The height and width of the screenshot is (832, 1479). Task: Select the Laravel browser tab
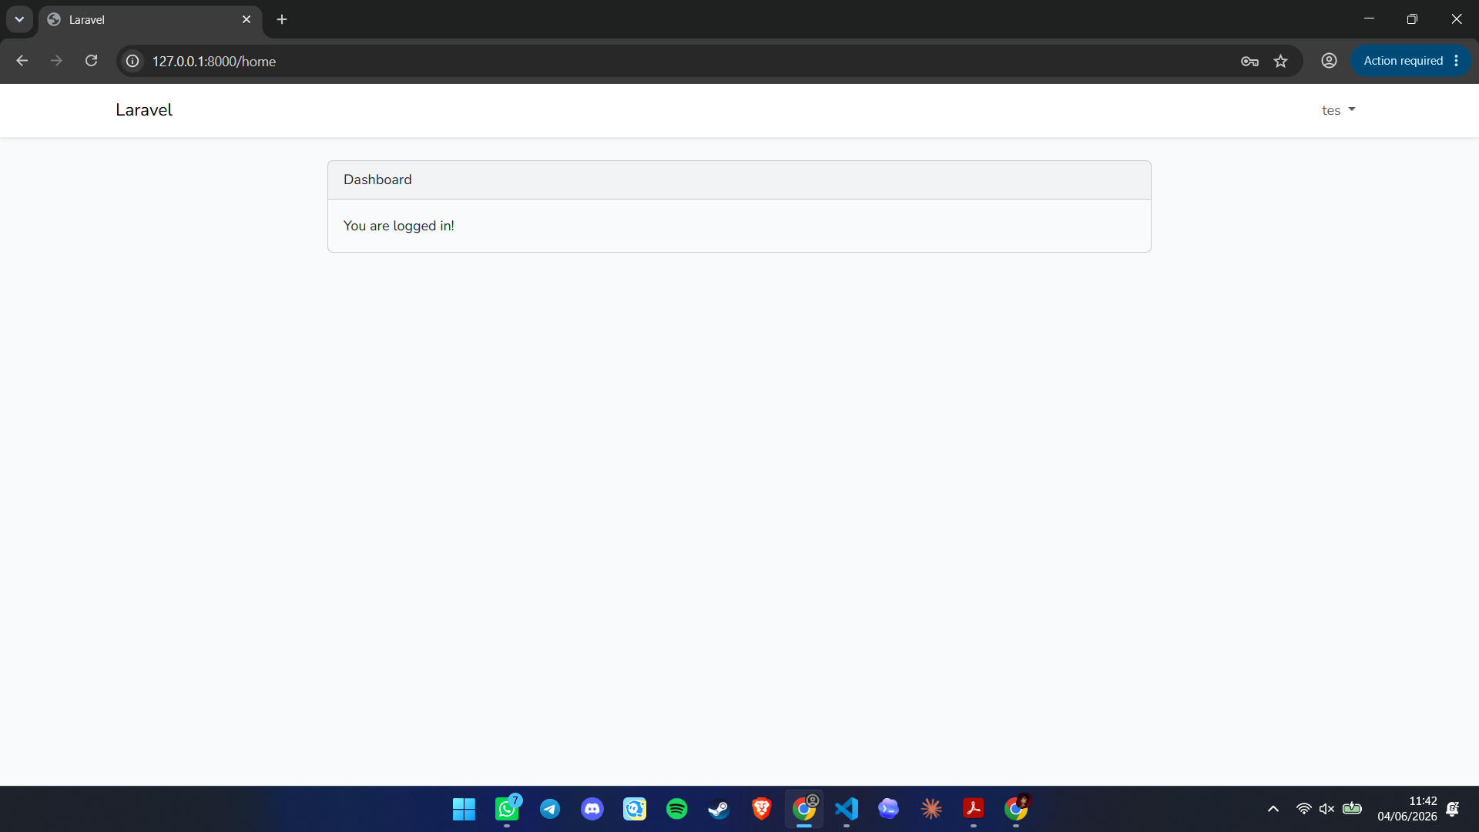click(150, 19)
